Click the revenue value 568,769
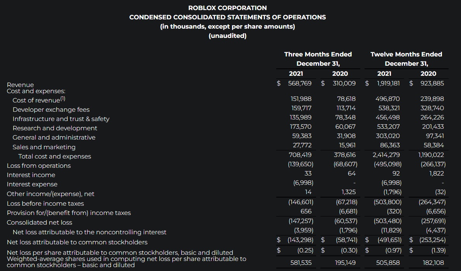461x271 pixels. 300,84
